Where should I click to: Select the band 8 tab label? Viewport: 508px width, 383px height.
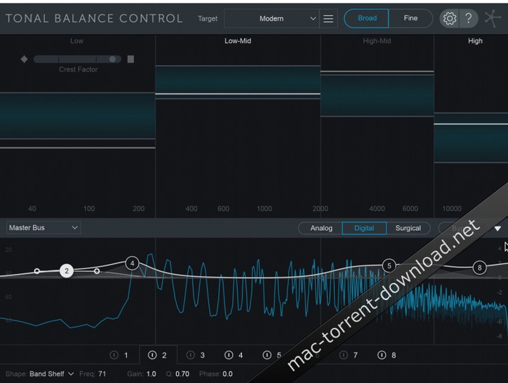394,355
